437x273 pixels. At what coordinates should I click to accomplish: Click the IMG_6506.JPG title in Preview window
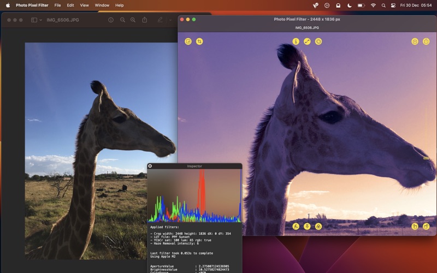63,20
